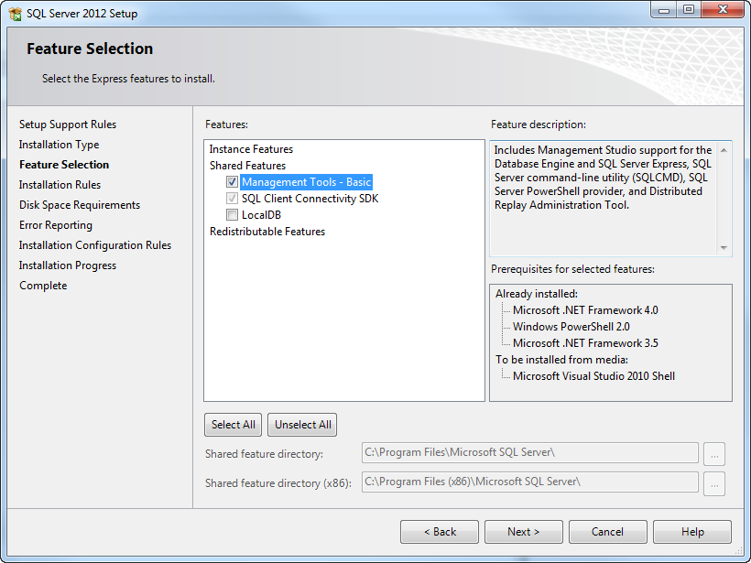Click Microsoft Visual Studio 2010 Shell entry

[593, 376]
